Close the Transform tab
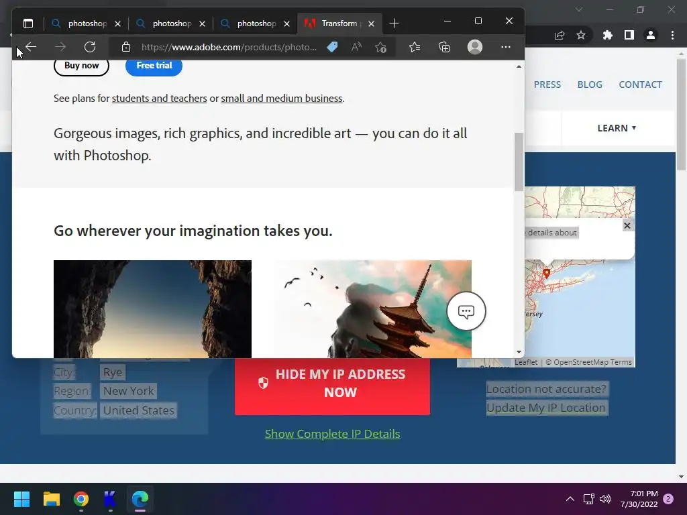 pyautogui.click(x=371, y=23)
